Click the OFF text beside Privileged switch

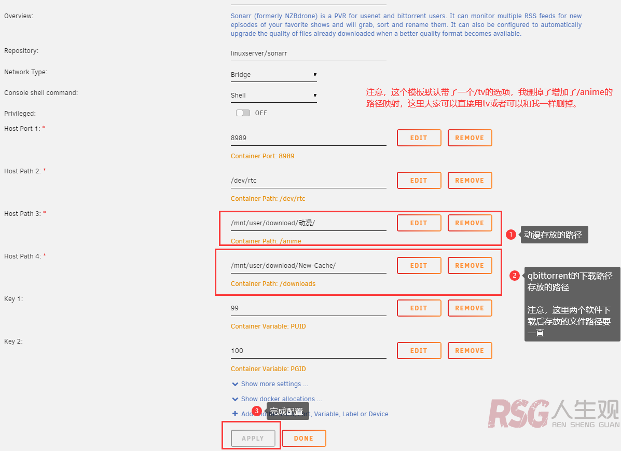[x=261, y=113]
